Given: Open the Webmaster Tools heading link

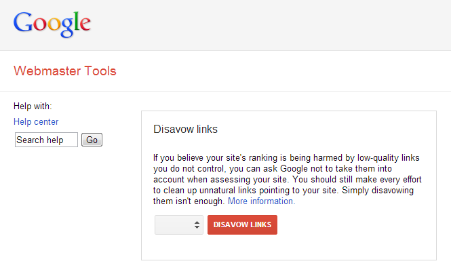Looking at the screenshot, I should 65,71.
